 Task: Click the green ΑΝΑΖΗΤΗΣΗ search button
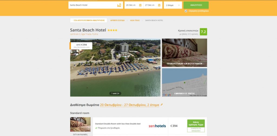click(x=196, y=5)
